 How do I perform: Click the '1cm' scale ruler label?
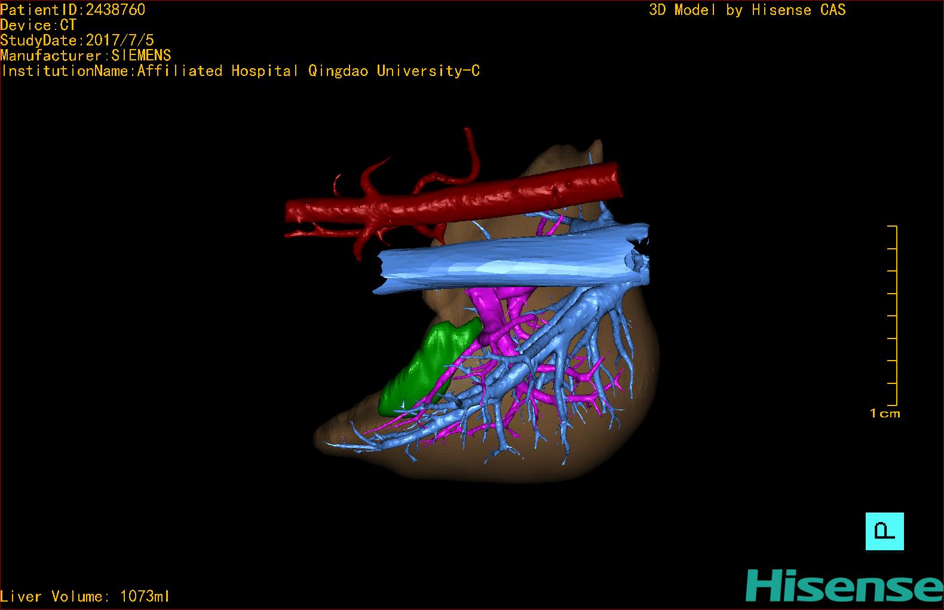(885, 413)
